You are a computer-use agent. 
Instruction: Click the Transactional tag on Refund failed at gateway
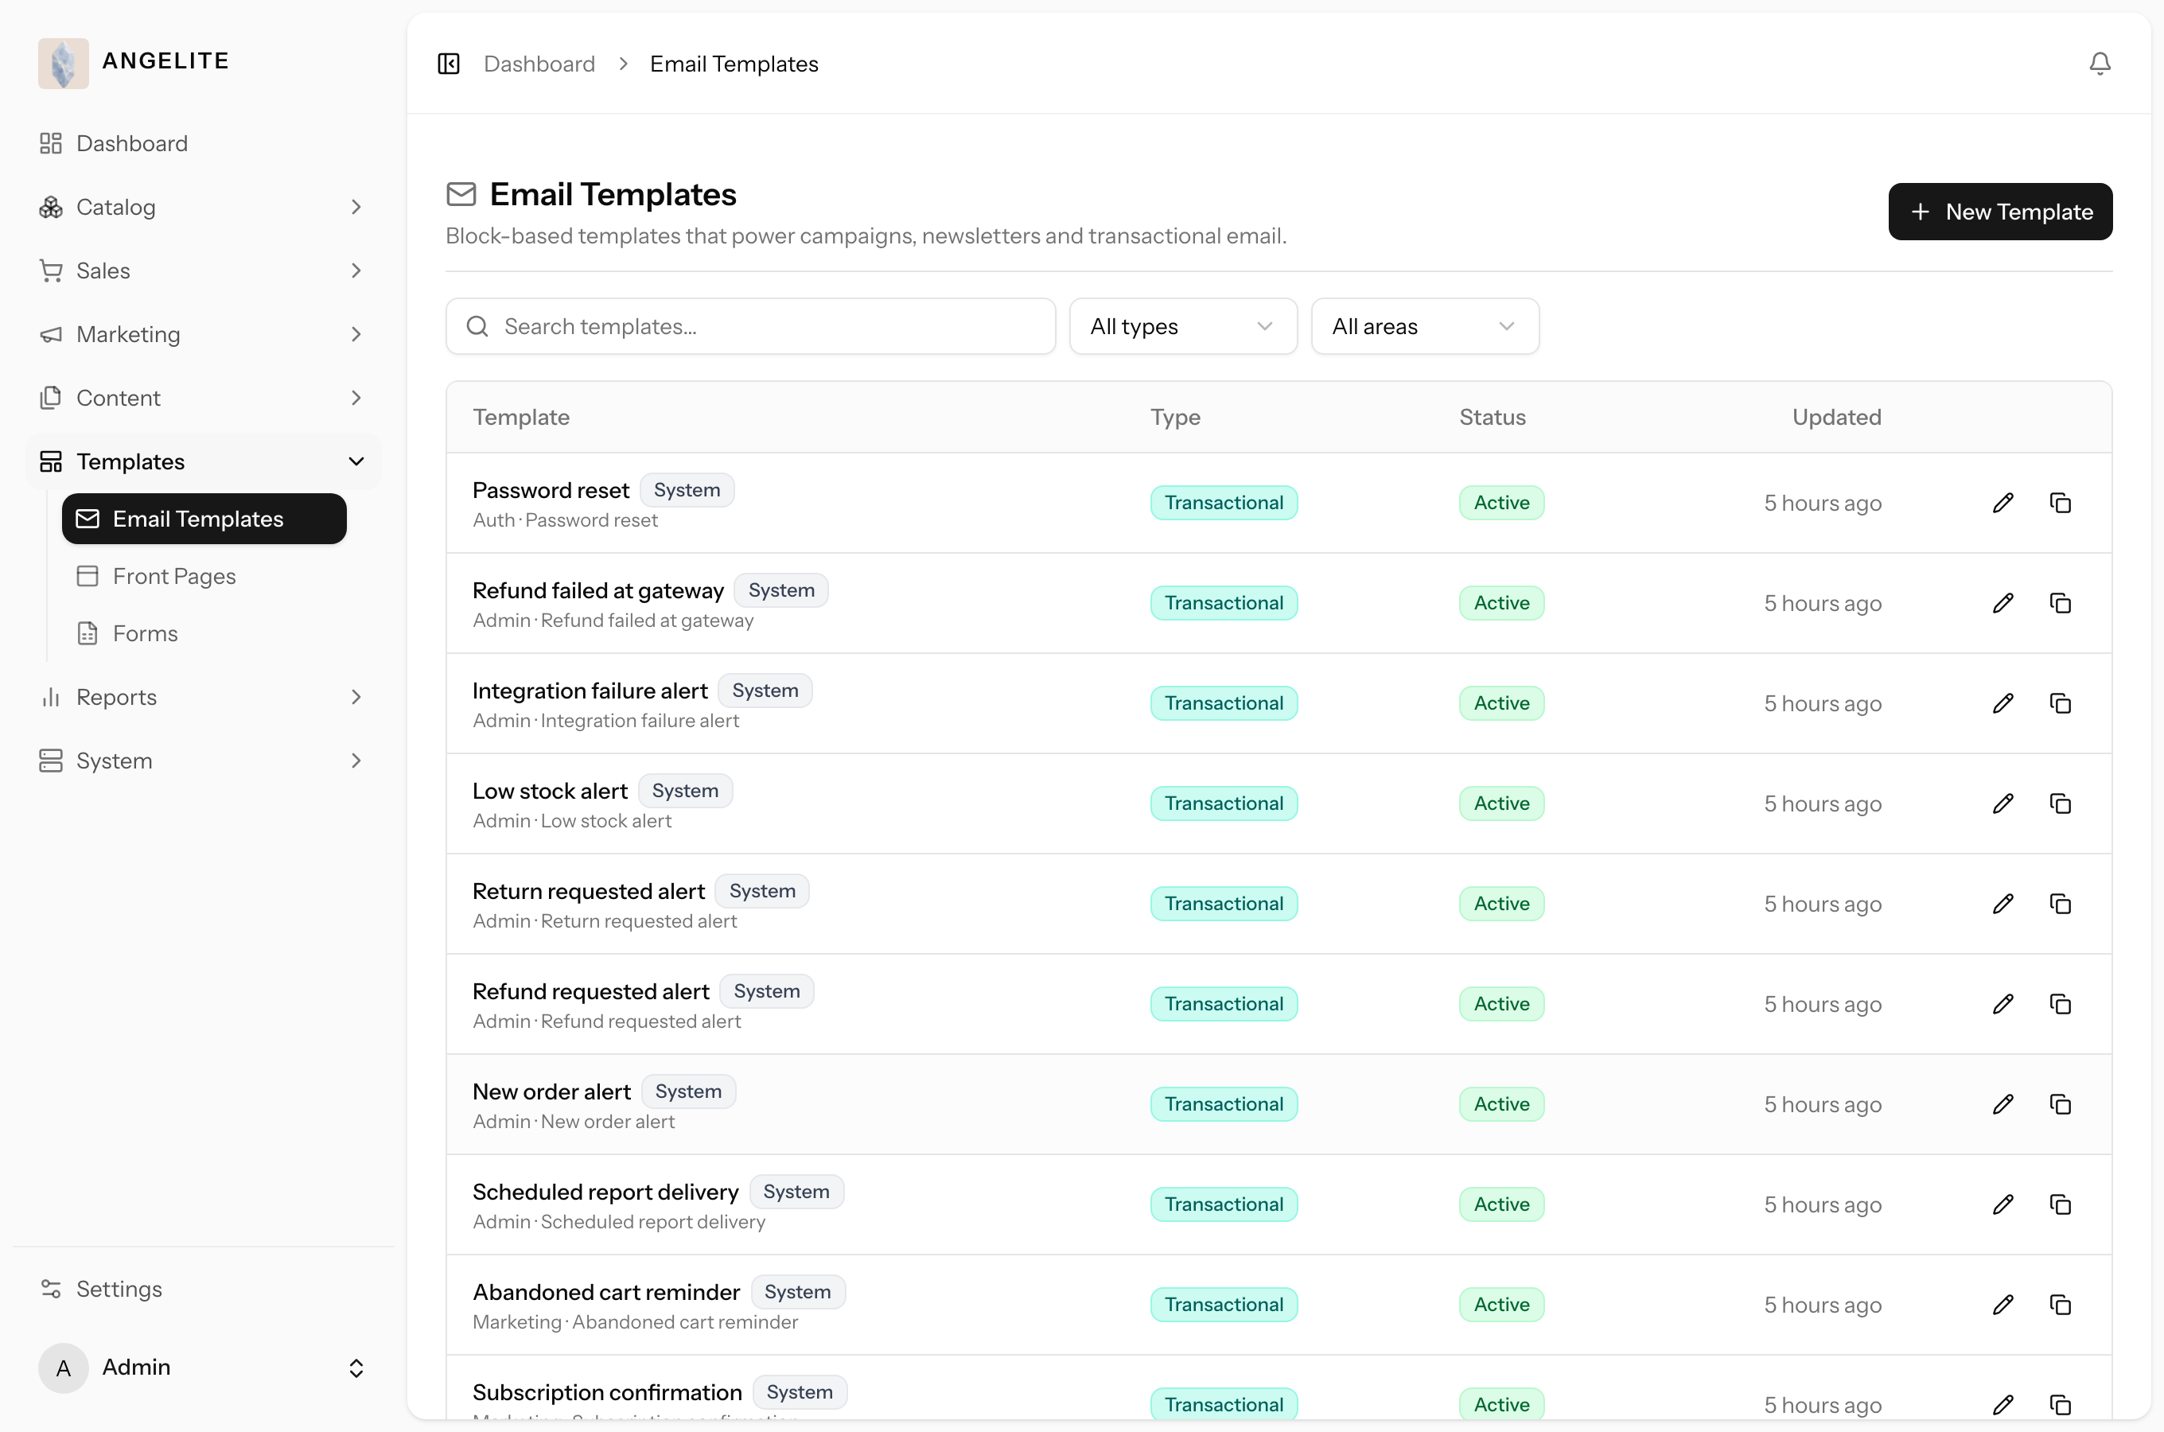click(x=1224, y=604)
